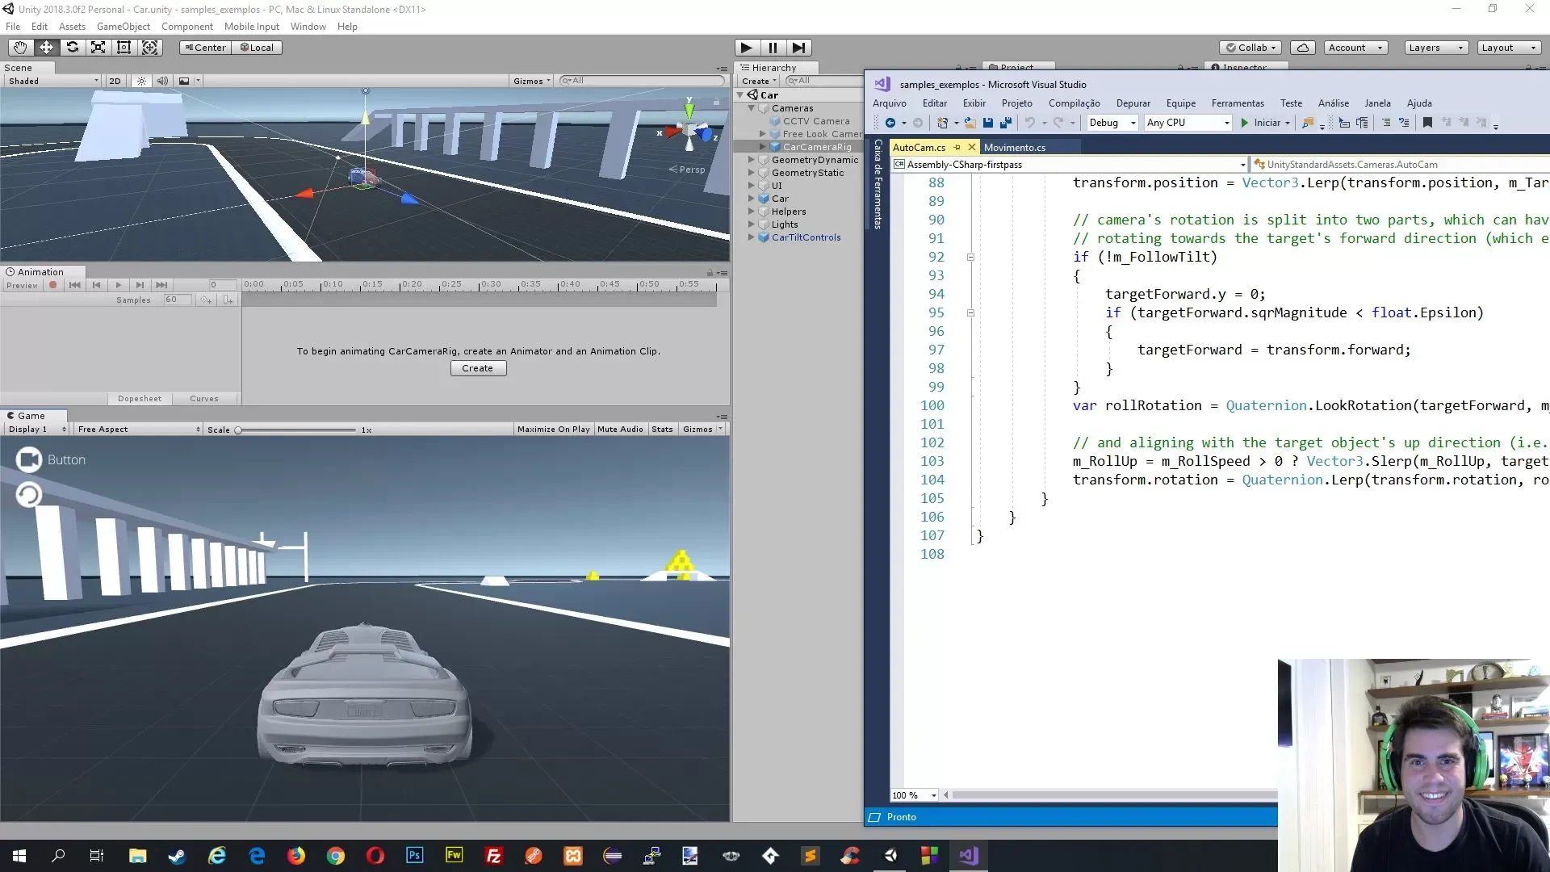
Task: Open the Layers dropdown
Action: pos(1435,48)
